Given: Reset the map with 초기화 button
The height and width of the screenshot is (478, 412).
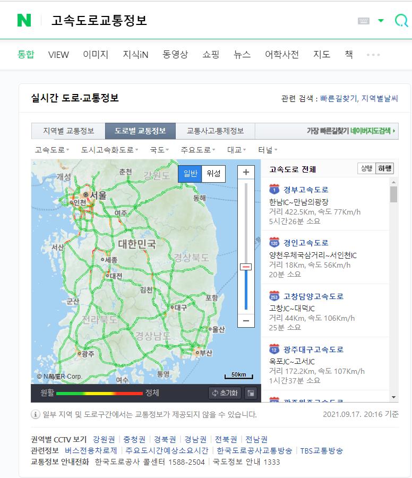Looking at the screenshot, I should click(x=225, y=393).
